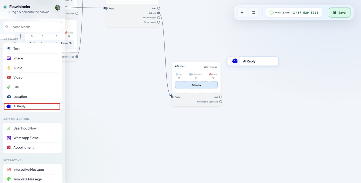Click the E-commerce output port
The width and height of the screenshot is (361, 183).
pos(159,22)
